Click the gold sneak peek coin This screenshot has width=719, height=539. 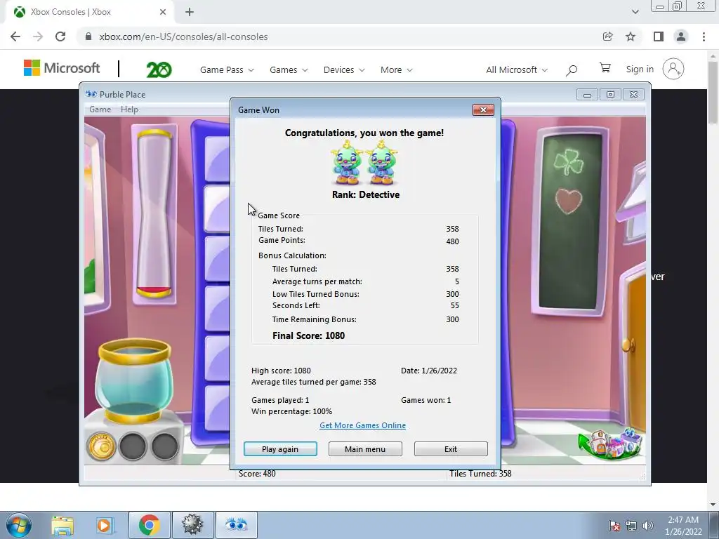pyautogui.click(x=101, y=446)
